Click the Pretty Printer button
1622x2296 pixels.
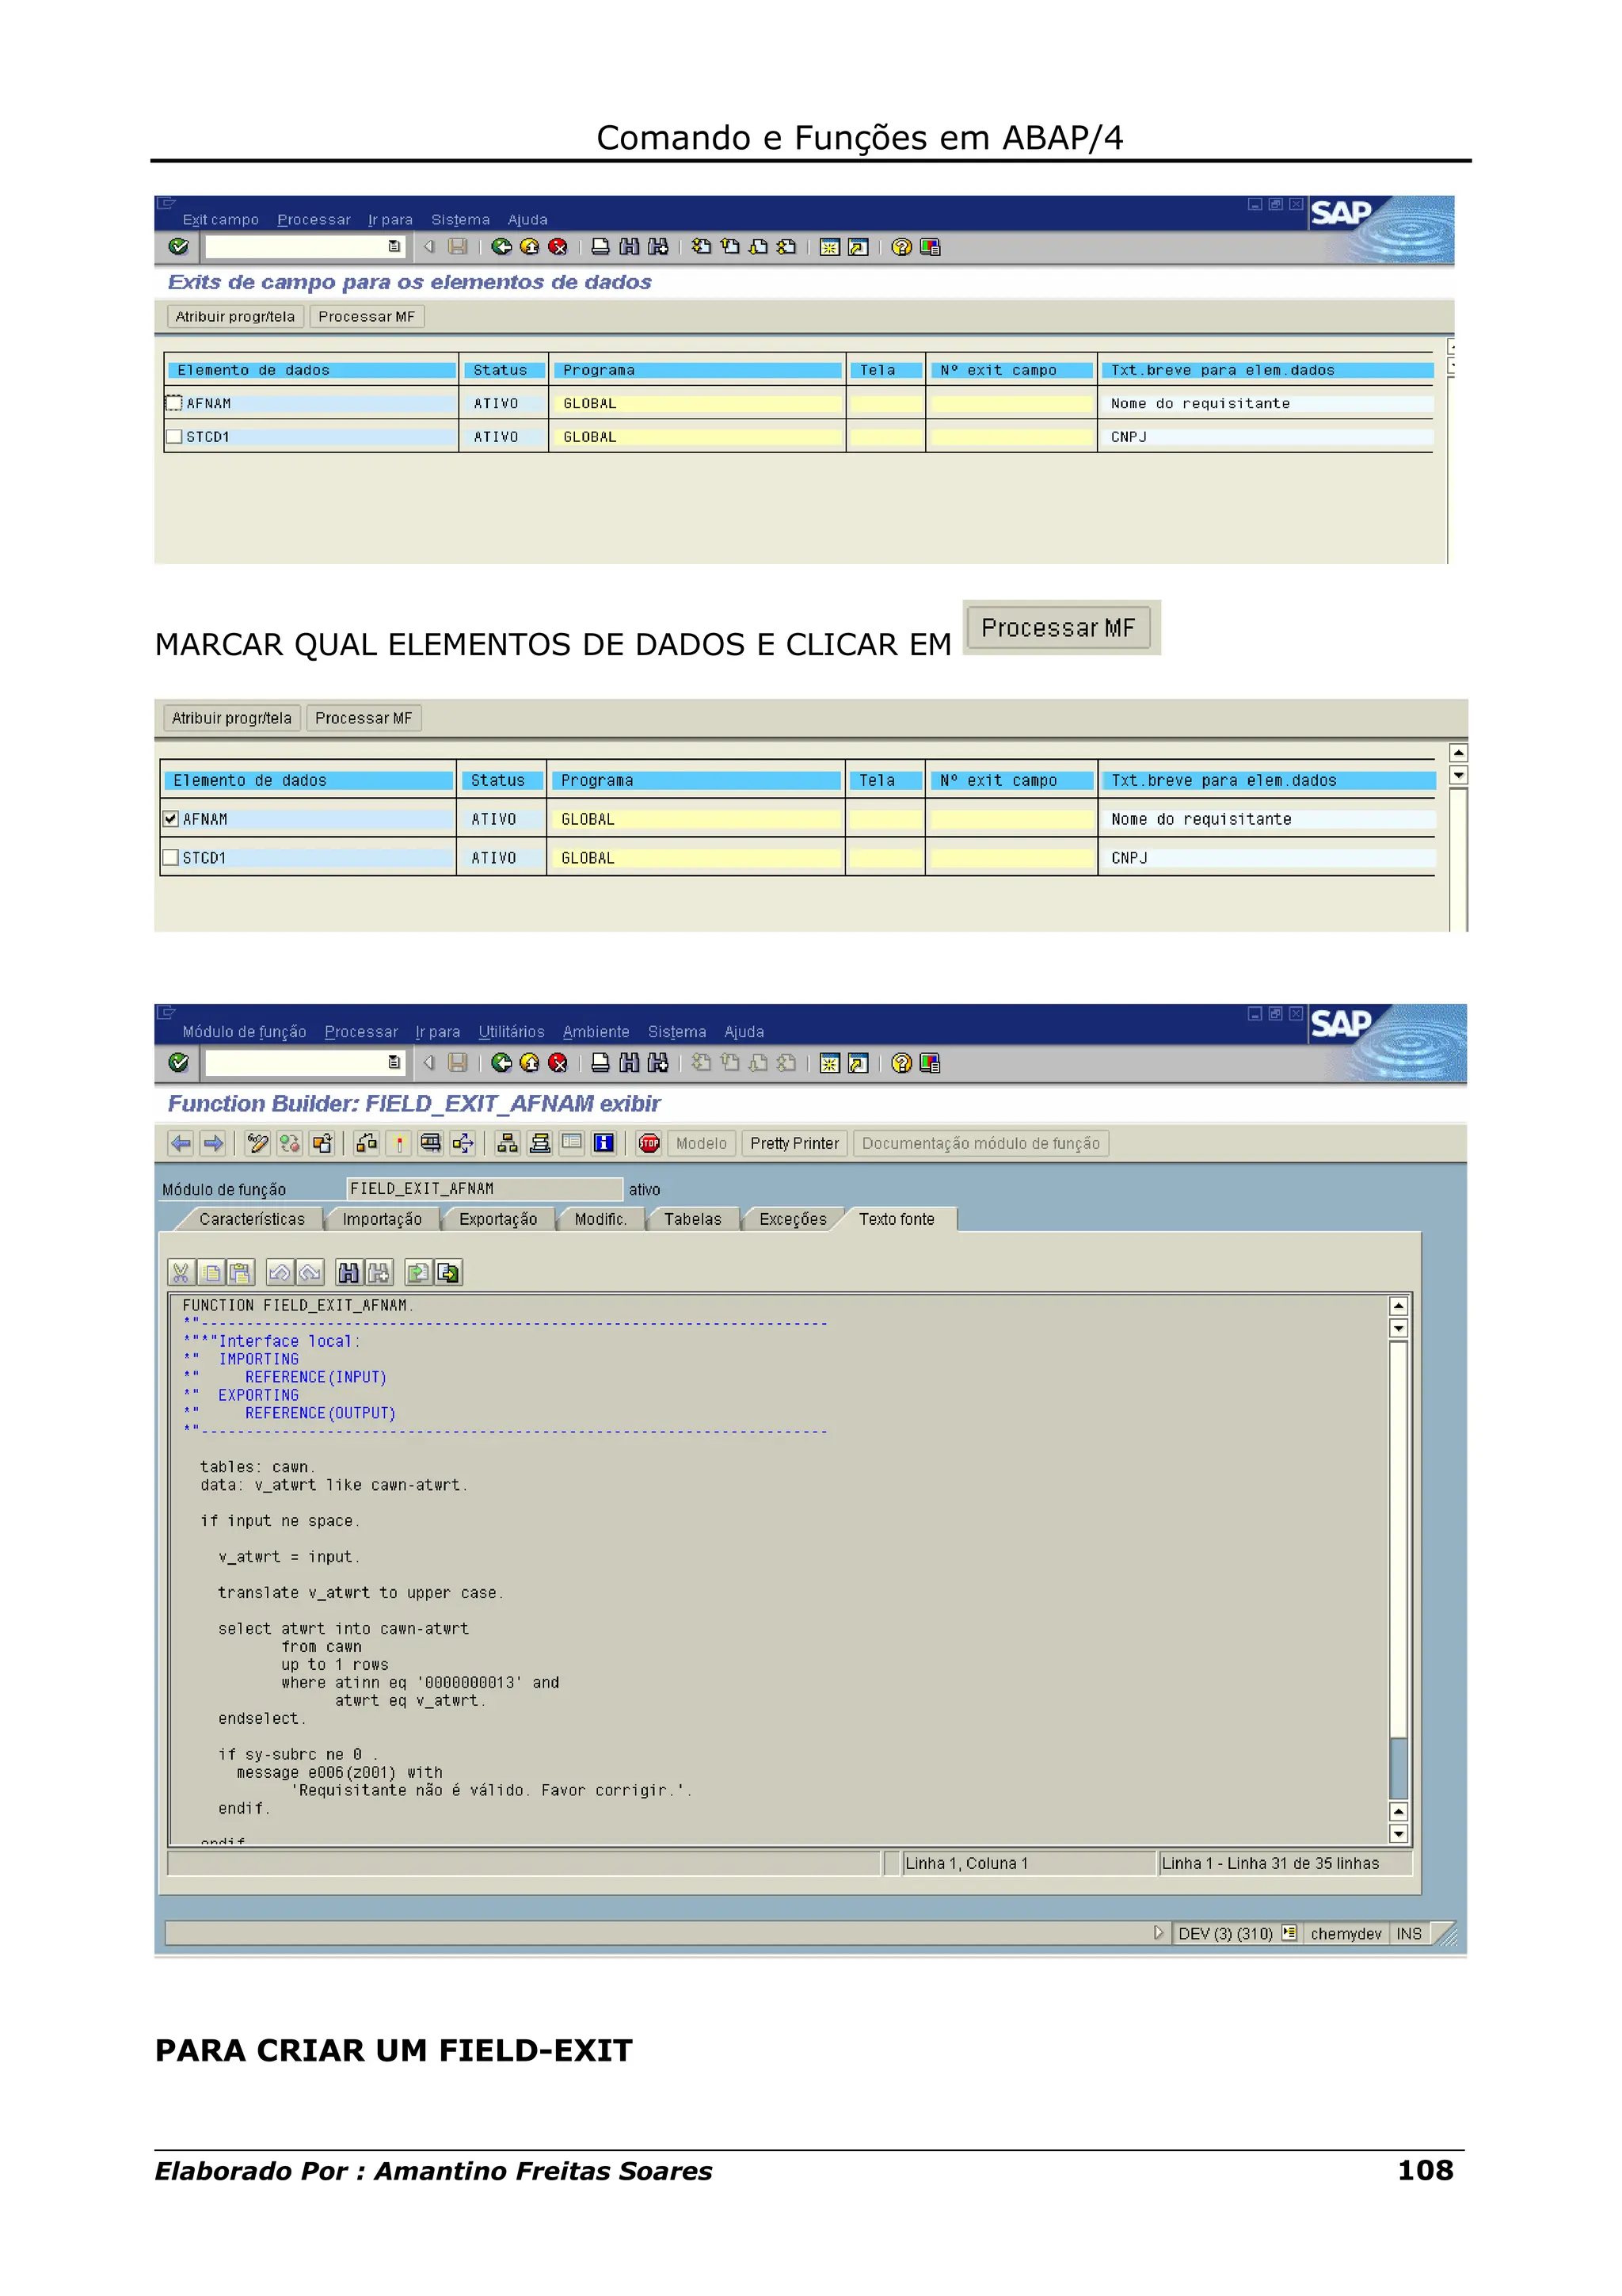[x=794, y=1143]
